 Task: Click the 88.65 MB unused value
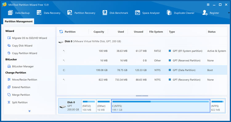141,80
